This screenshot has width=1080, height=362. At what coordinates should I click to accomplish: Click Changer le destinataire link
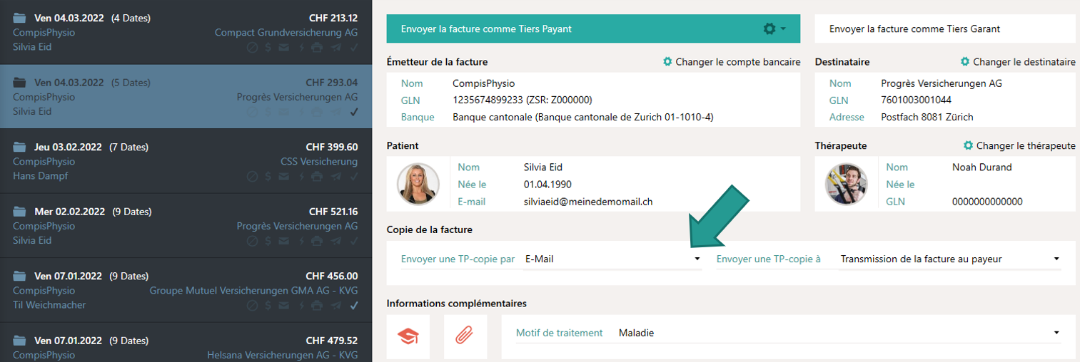click(1024, 62)
